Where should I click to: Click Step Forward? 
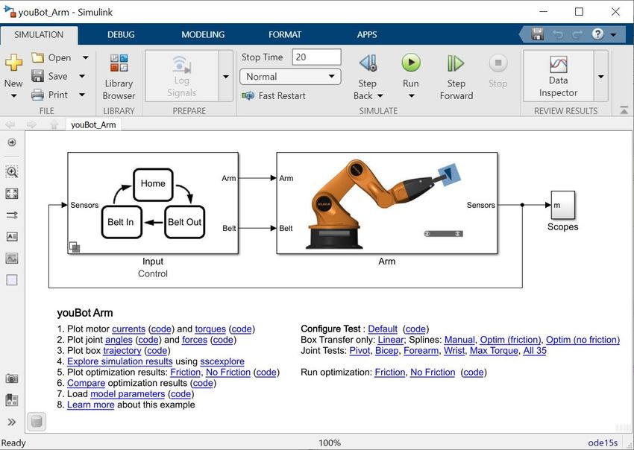(456, 77)
